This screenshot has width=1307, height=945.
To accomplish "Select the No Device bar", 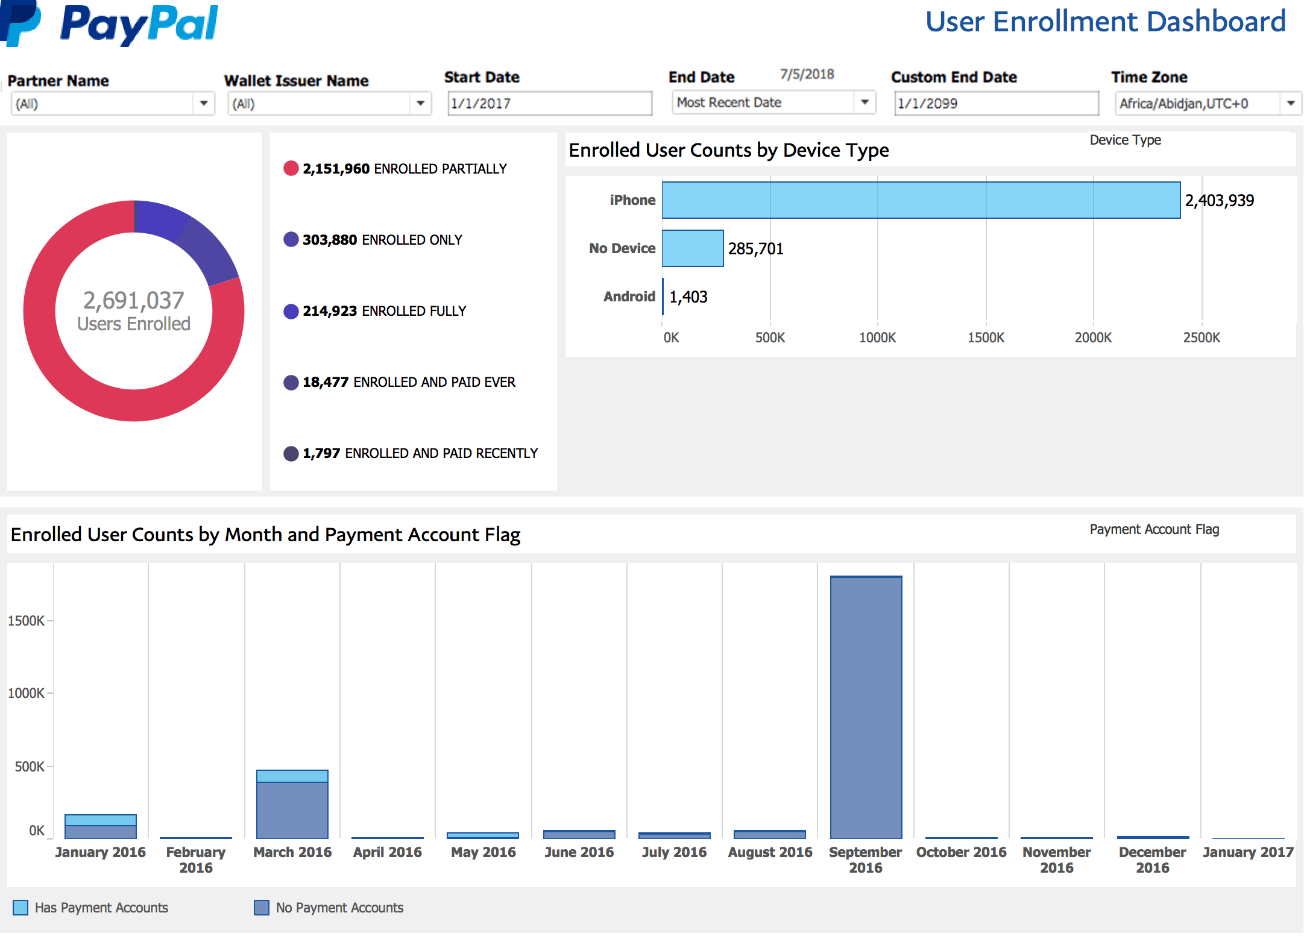I will click(x=693, y=248).
